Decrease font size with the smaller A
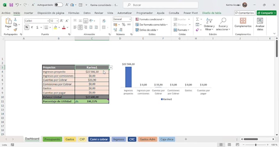The height and width of the screenshot is (147, 279). point(67,21)
